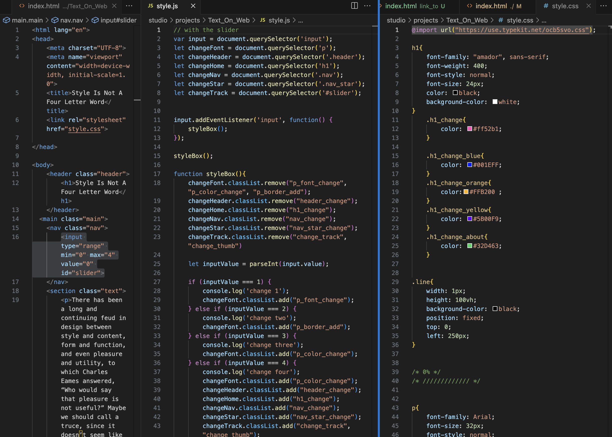Image resolution: width=612 pixels, height=437 pixels.
Task: Click the input#slider symbol icon in breadcrumb
Action: [x=95, y=20]
